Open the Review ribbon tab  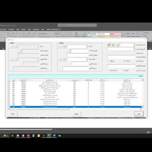coord(24,29)
